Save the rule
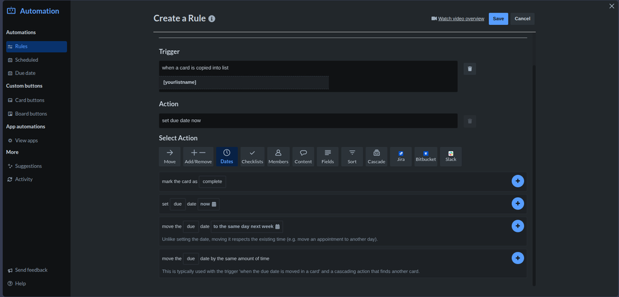Viewport: 619px width, 297px height. pos(498,19)
